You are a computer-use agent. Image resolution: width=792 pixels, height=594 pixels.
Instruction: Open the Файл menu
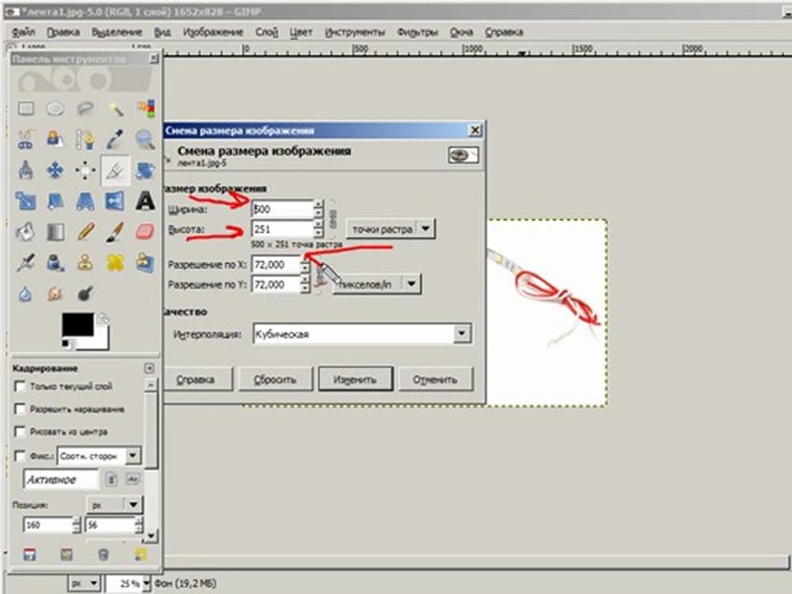23,32
